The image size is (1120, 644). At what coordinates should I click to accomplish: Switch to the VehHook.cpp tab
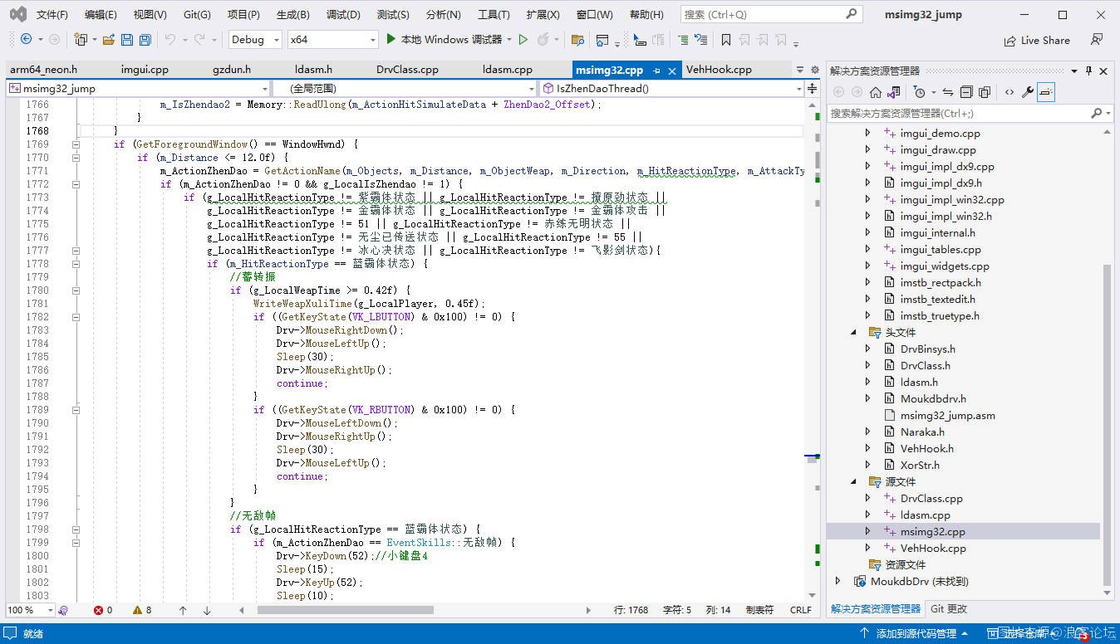pyautogui.click(x=719, y=70)
